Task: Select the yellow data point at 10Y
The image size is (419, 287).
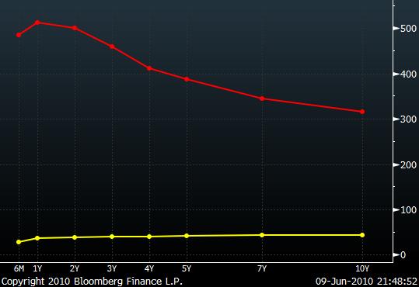Action: (x=362, y=235)
